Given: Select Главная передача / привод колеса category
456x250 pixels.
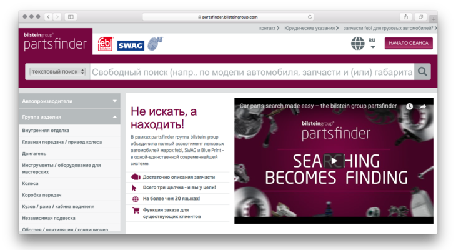Looking at the screenshot, I should [69, 142].
